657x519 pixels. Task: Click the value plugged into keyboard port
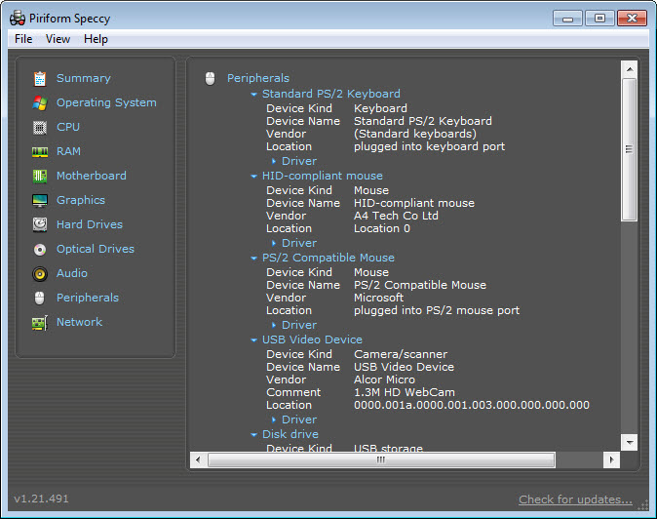click(x=430, y=146)
